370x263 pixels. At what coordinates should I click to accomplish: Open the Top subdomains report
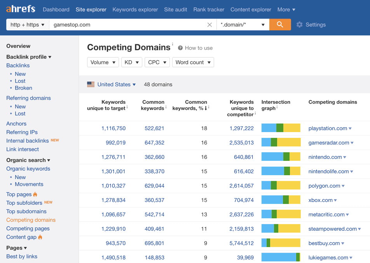click(x=26, y=211)
